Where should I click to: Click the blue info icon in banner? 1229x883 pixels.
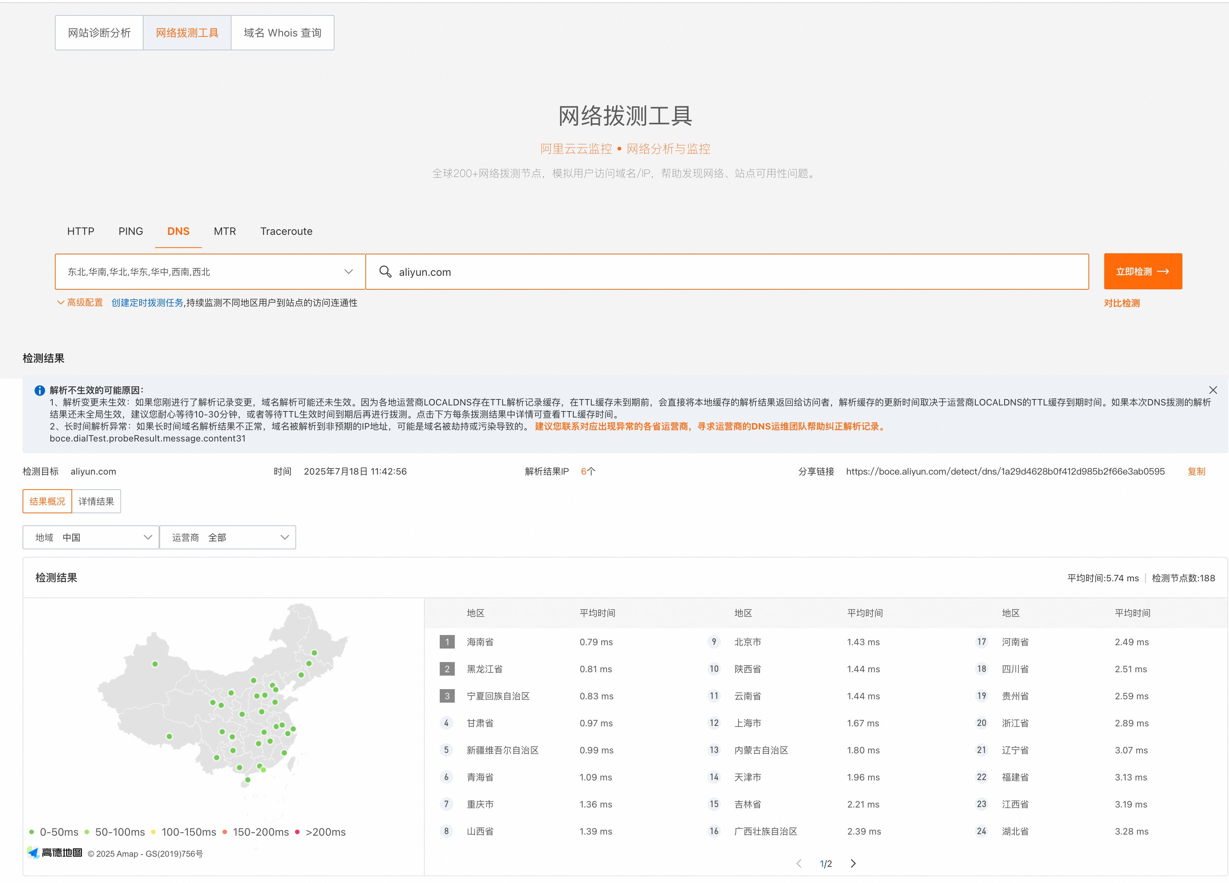pyautogui.click(x=39, y=390)
